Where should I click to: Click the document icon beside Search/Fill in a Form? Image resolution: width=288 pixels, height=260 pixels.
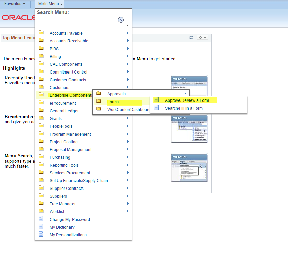[x=156, y=107]
